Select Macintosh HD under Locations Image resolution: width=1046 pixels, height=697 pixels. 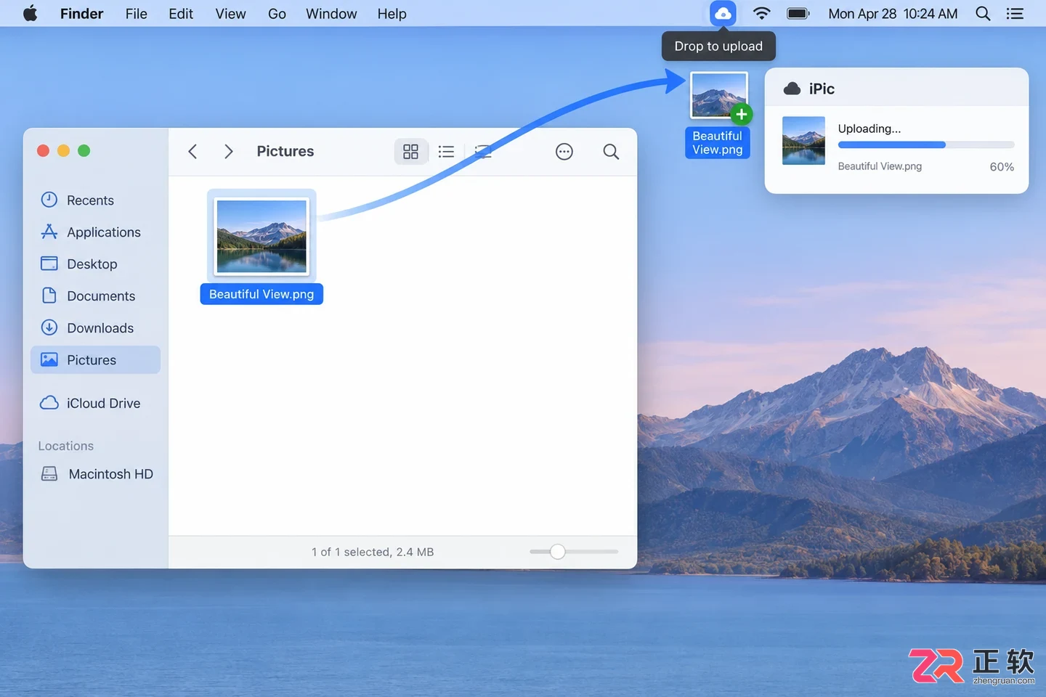(95, 473)
